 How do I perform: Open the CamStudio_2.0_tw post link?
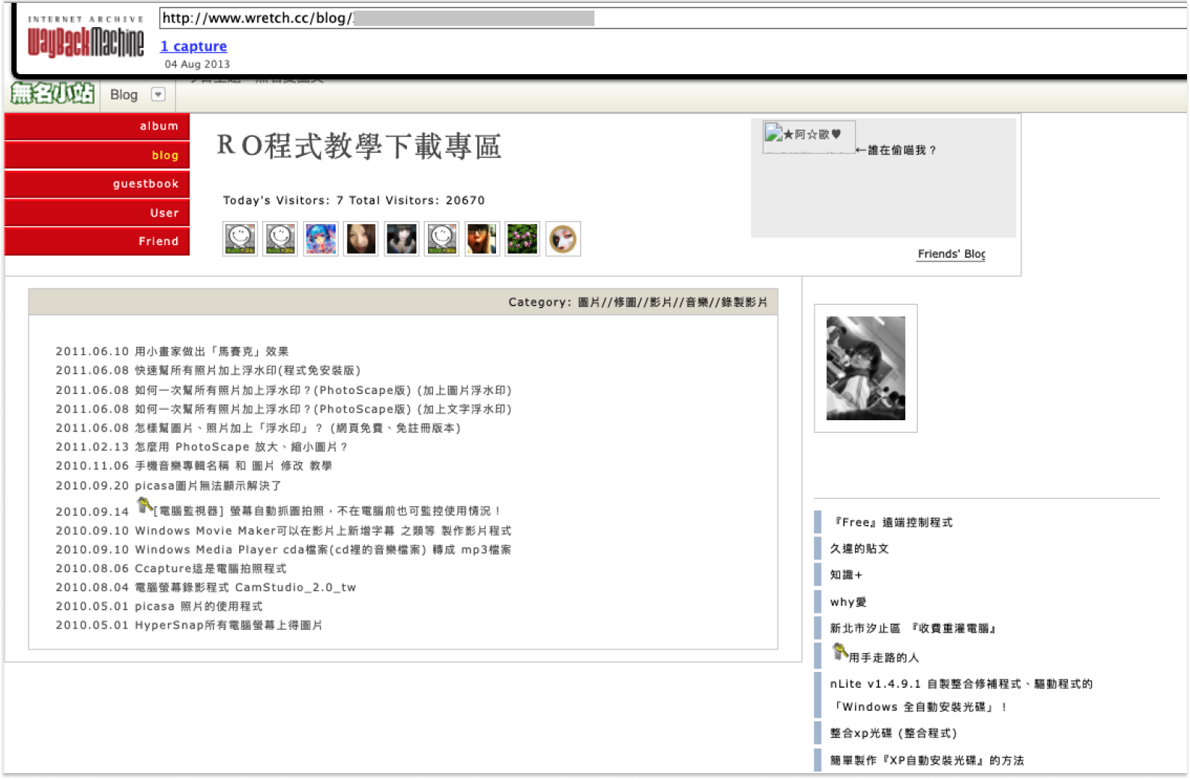(245, 587)
